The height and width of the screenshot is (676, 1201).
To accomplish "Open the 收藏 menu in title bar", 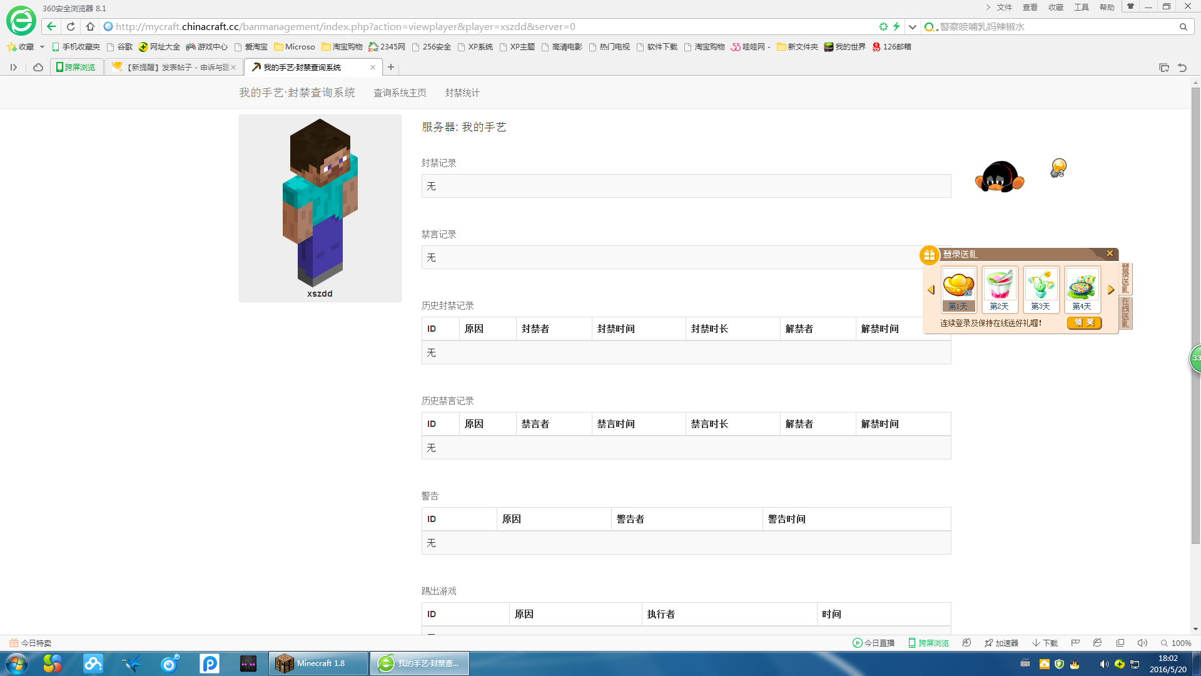I will point(1056,8).
